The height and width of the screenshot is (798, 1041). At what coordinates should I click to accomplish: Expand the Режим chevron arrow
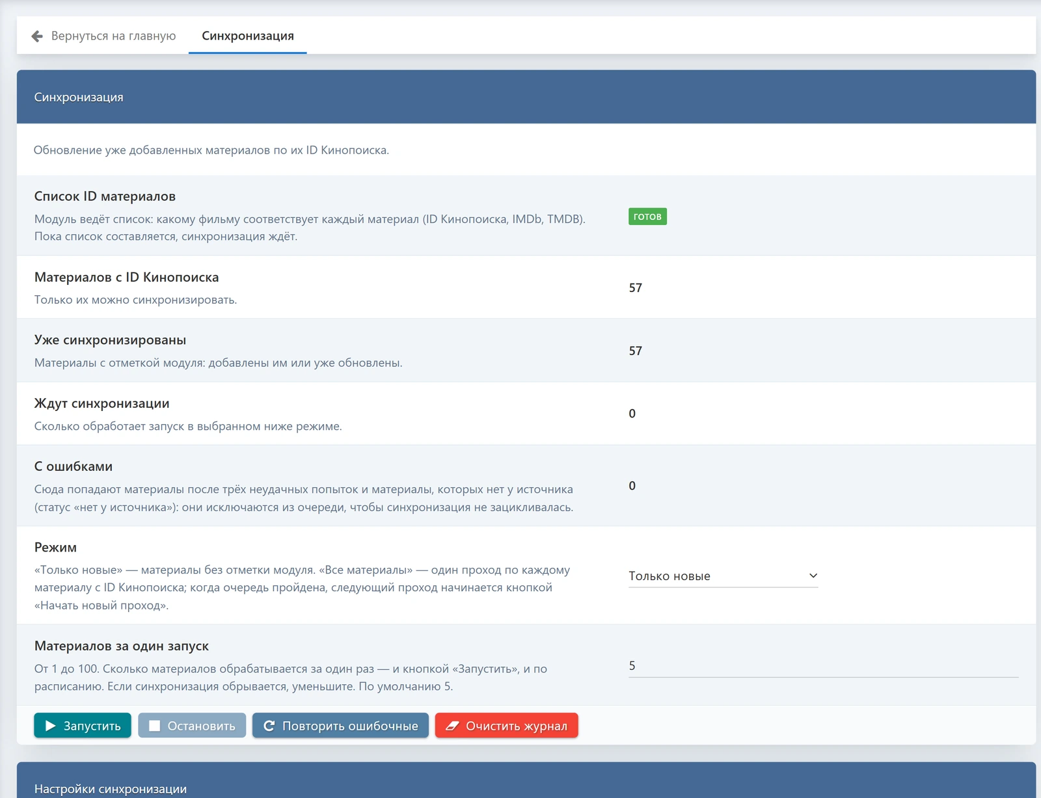[813, 576]
